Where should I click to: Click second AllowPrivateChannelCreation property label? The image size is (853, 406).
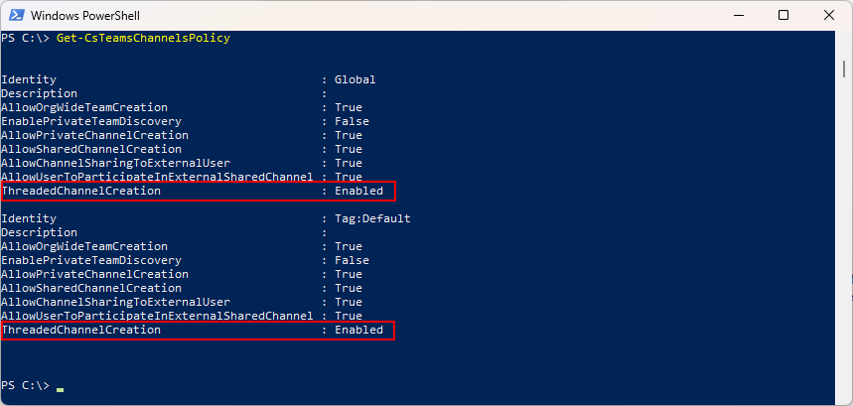94,274
